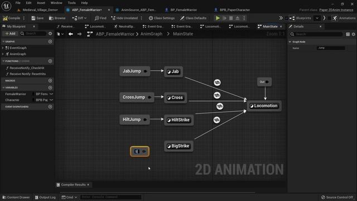Select Receive Notify: ResetHits function
The height and width of the screenshot is (201, 357).
[27, 74]
